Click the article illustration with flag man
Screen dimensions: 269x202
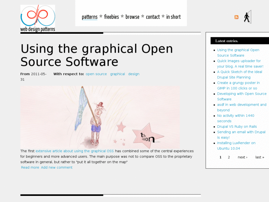(x=100, y=117)
